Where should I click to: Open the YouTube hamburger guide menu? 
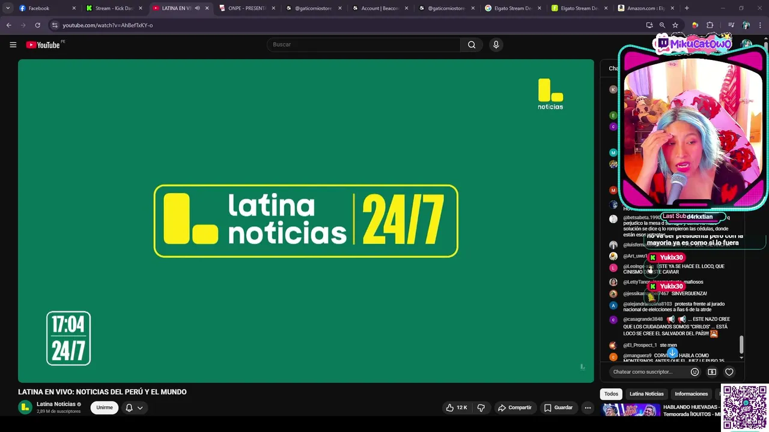13,44
